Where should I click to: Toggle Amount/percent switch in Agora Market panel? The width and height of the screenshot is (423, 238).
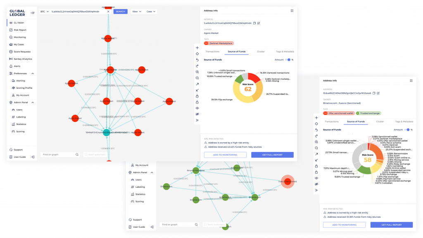pos(288,60)
